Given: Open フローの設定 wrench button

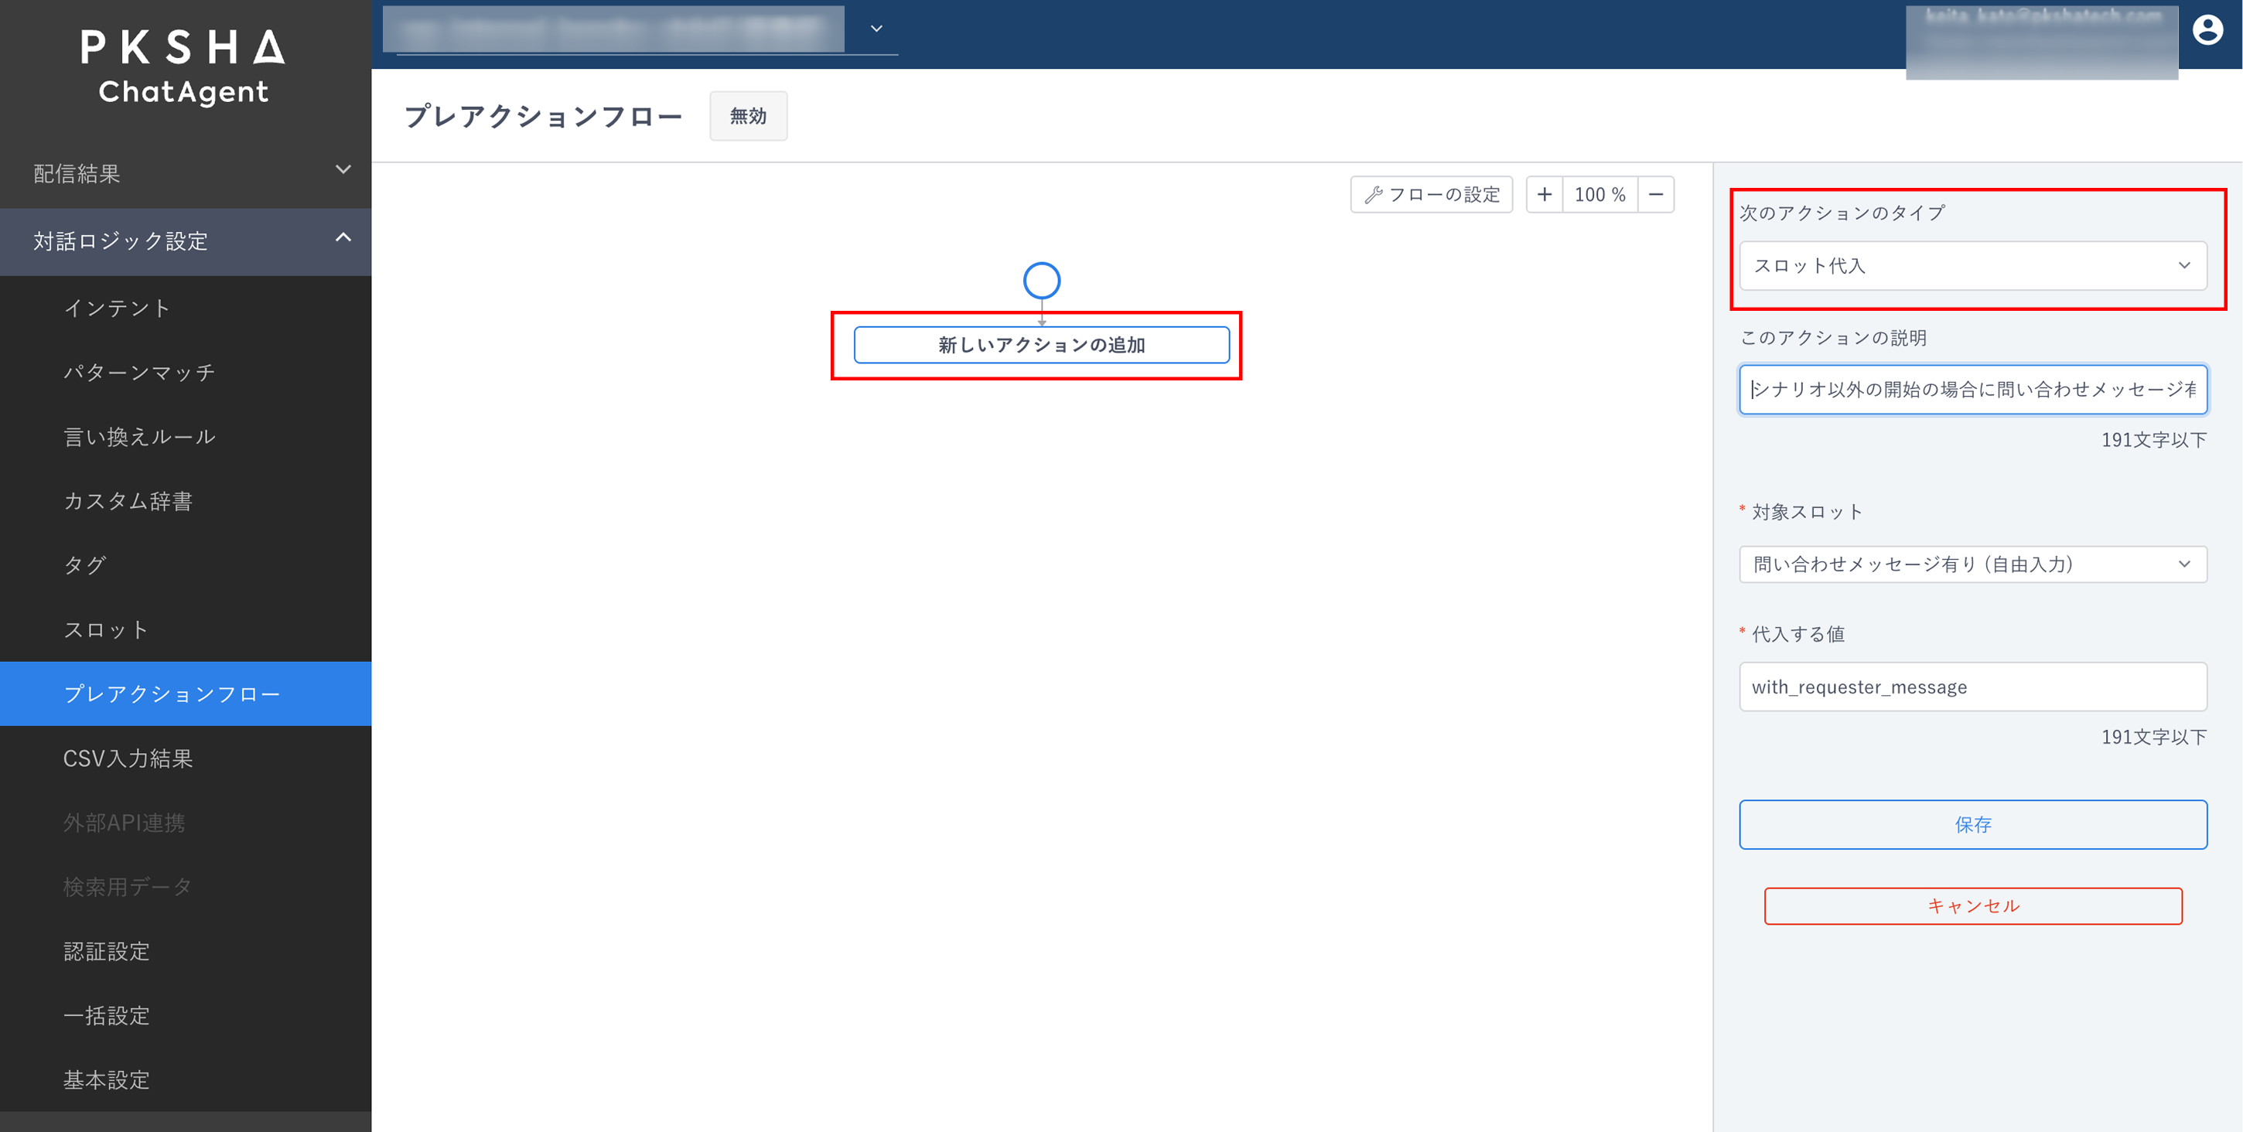Looking at the screenshot, I should [1432, 194].
